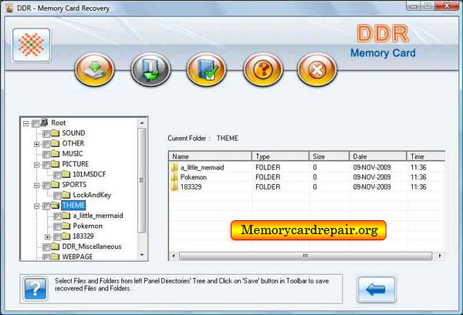The height and width of the screenshot is (315, 463).
Task: Select the PICTURE label in the tree
Action: point(76,164)
